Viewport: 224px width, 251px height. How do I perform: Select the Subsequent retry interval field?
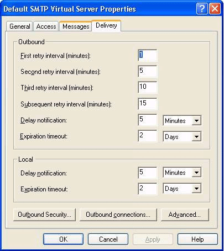click(x=147, y=104)
